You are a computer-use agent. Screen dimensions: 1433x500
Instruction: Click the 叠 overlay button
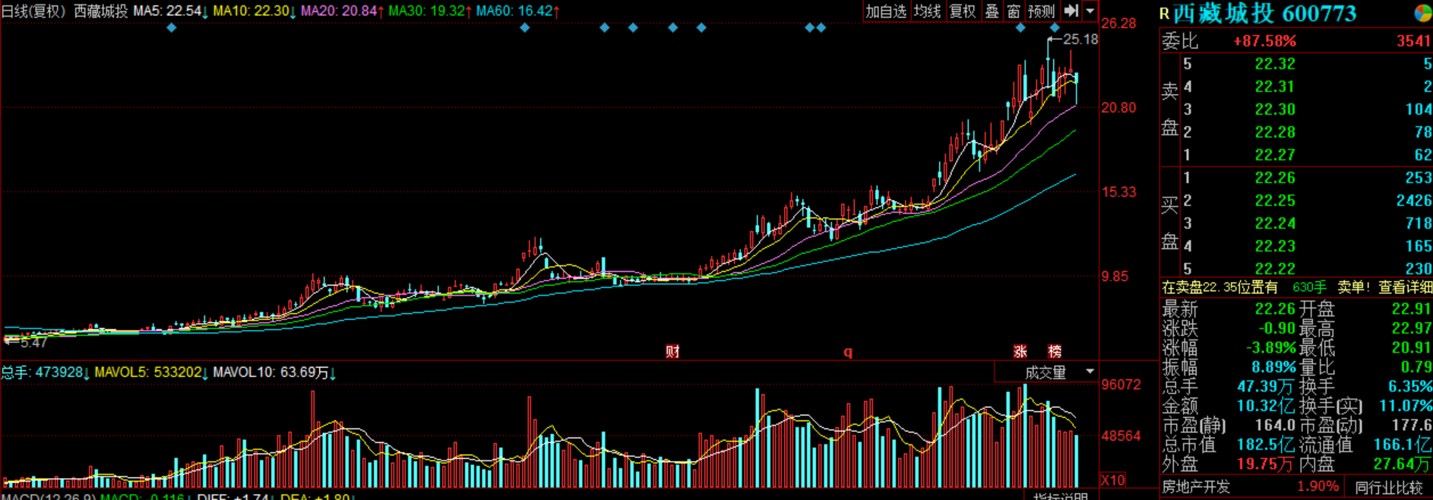click(992, 11)
